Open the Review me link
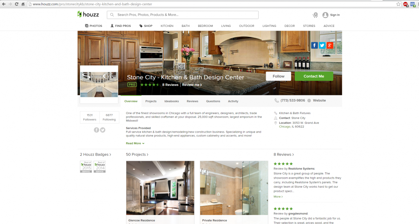419x224 pixels. 192,85
